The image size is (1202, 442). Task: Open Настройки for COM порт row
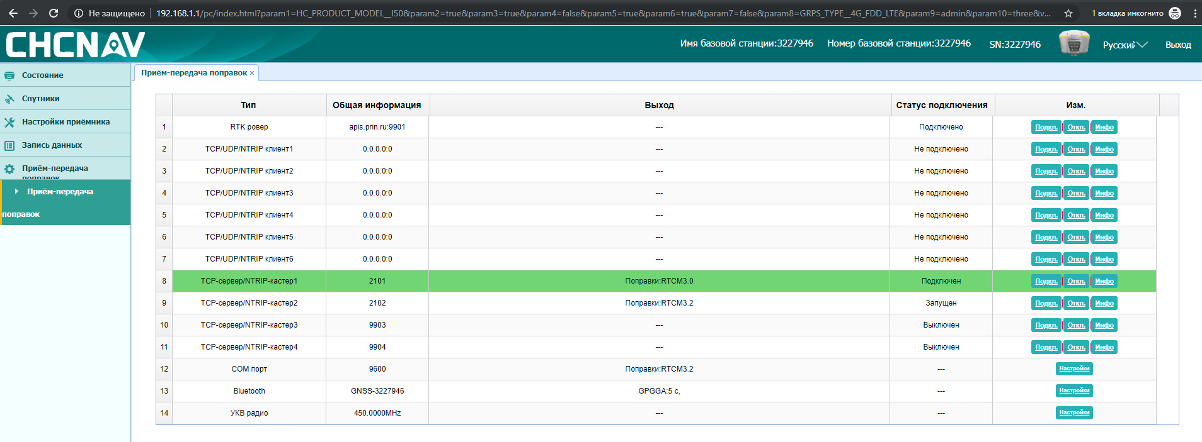(1074, 368)
